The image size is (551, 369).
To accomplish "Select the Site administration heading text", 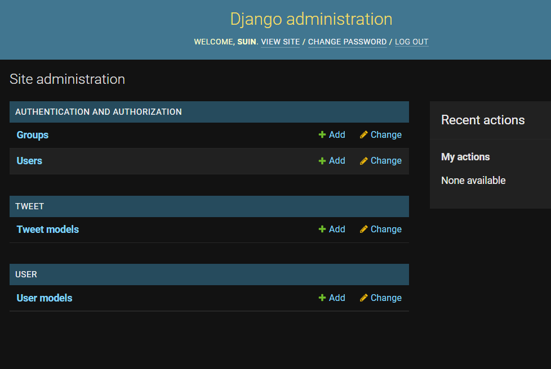I will click(x=67, y=79).
